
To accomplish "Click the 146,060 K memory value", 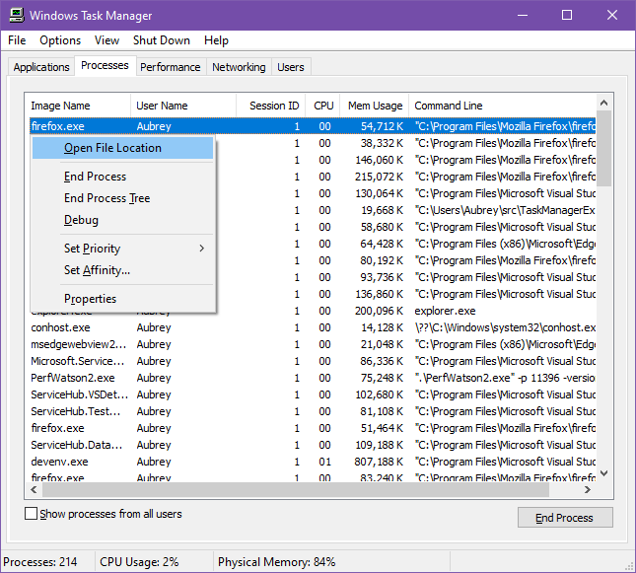I will (379, 160).
